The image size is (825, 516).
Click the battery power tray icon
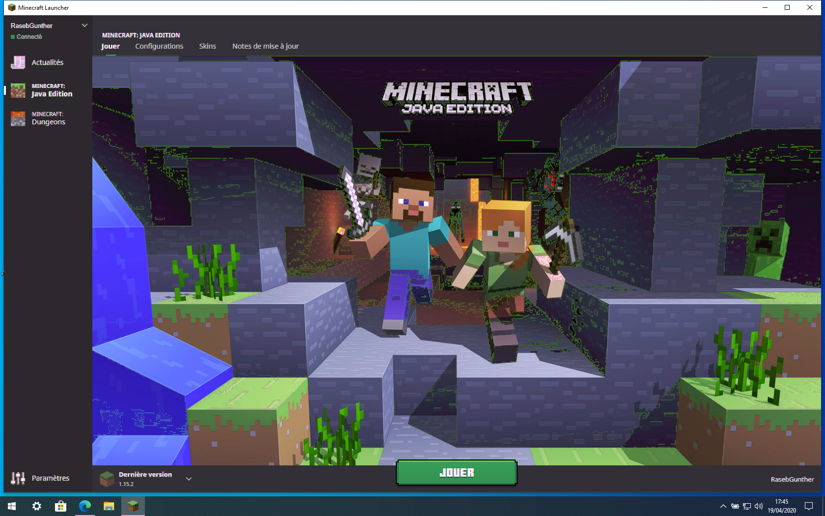pos(735,506)
